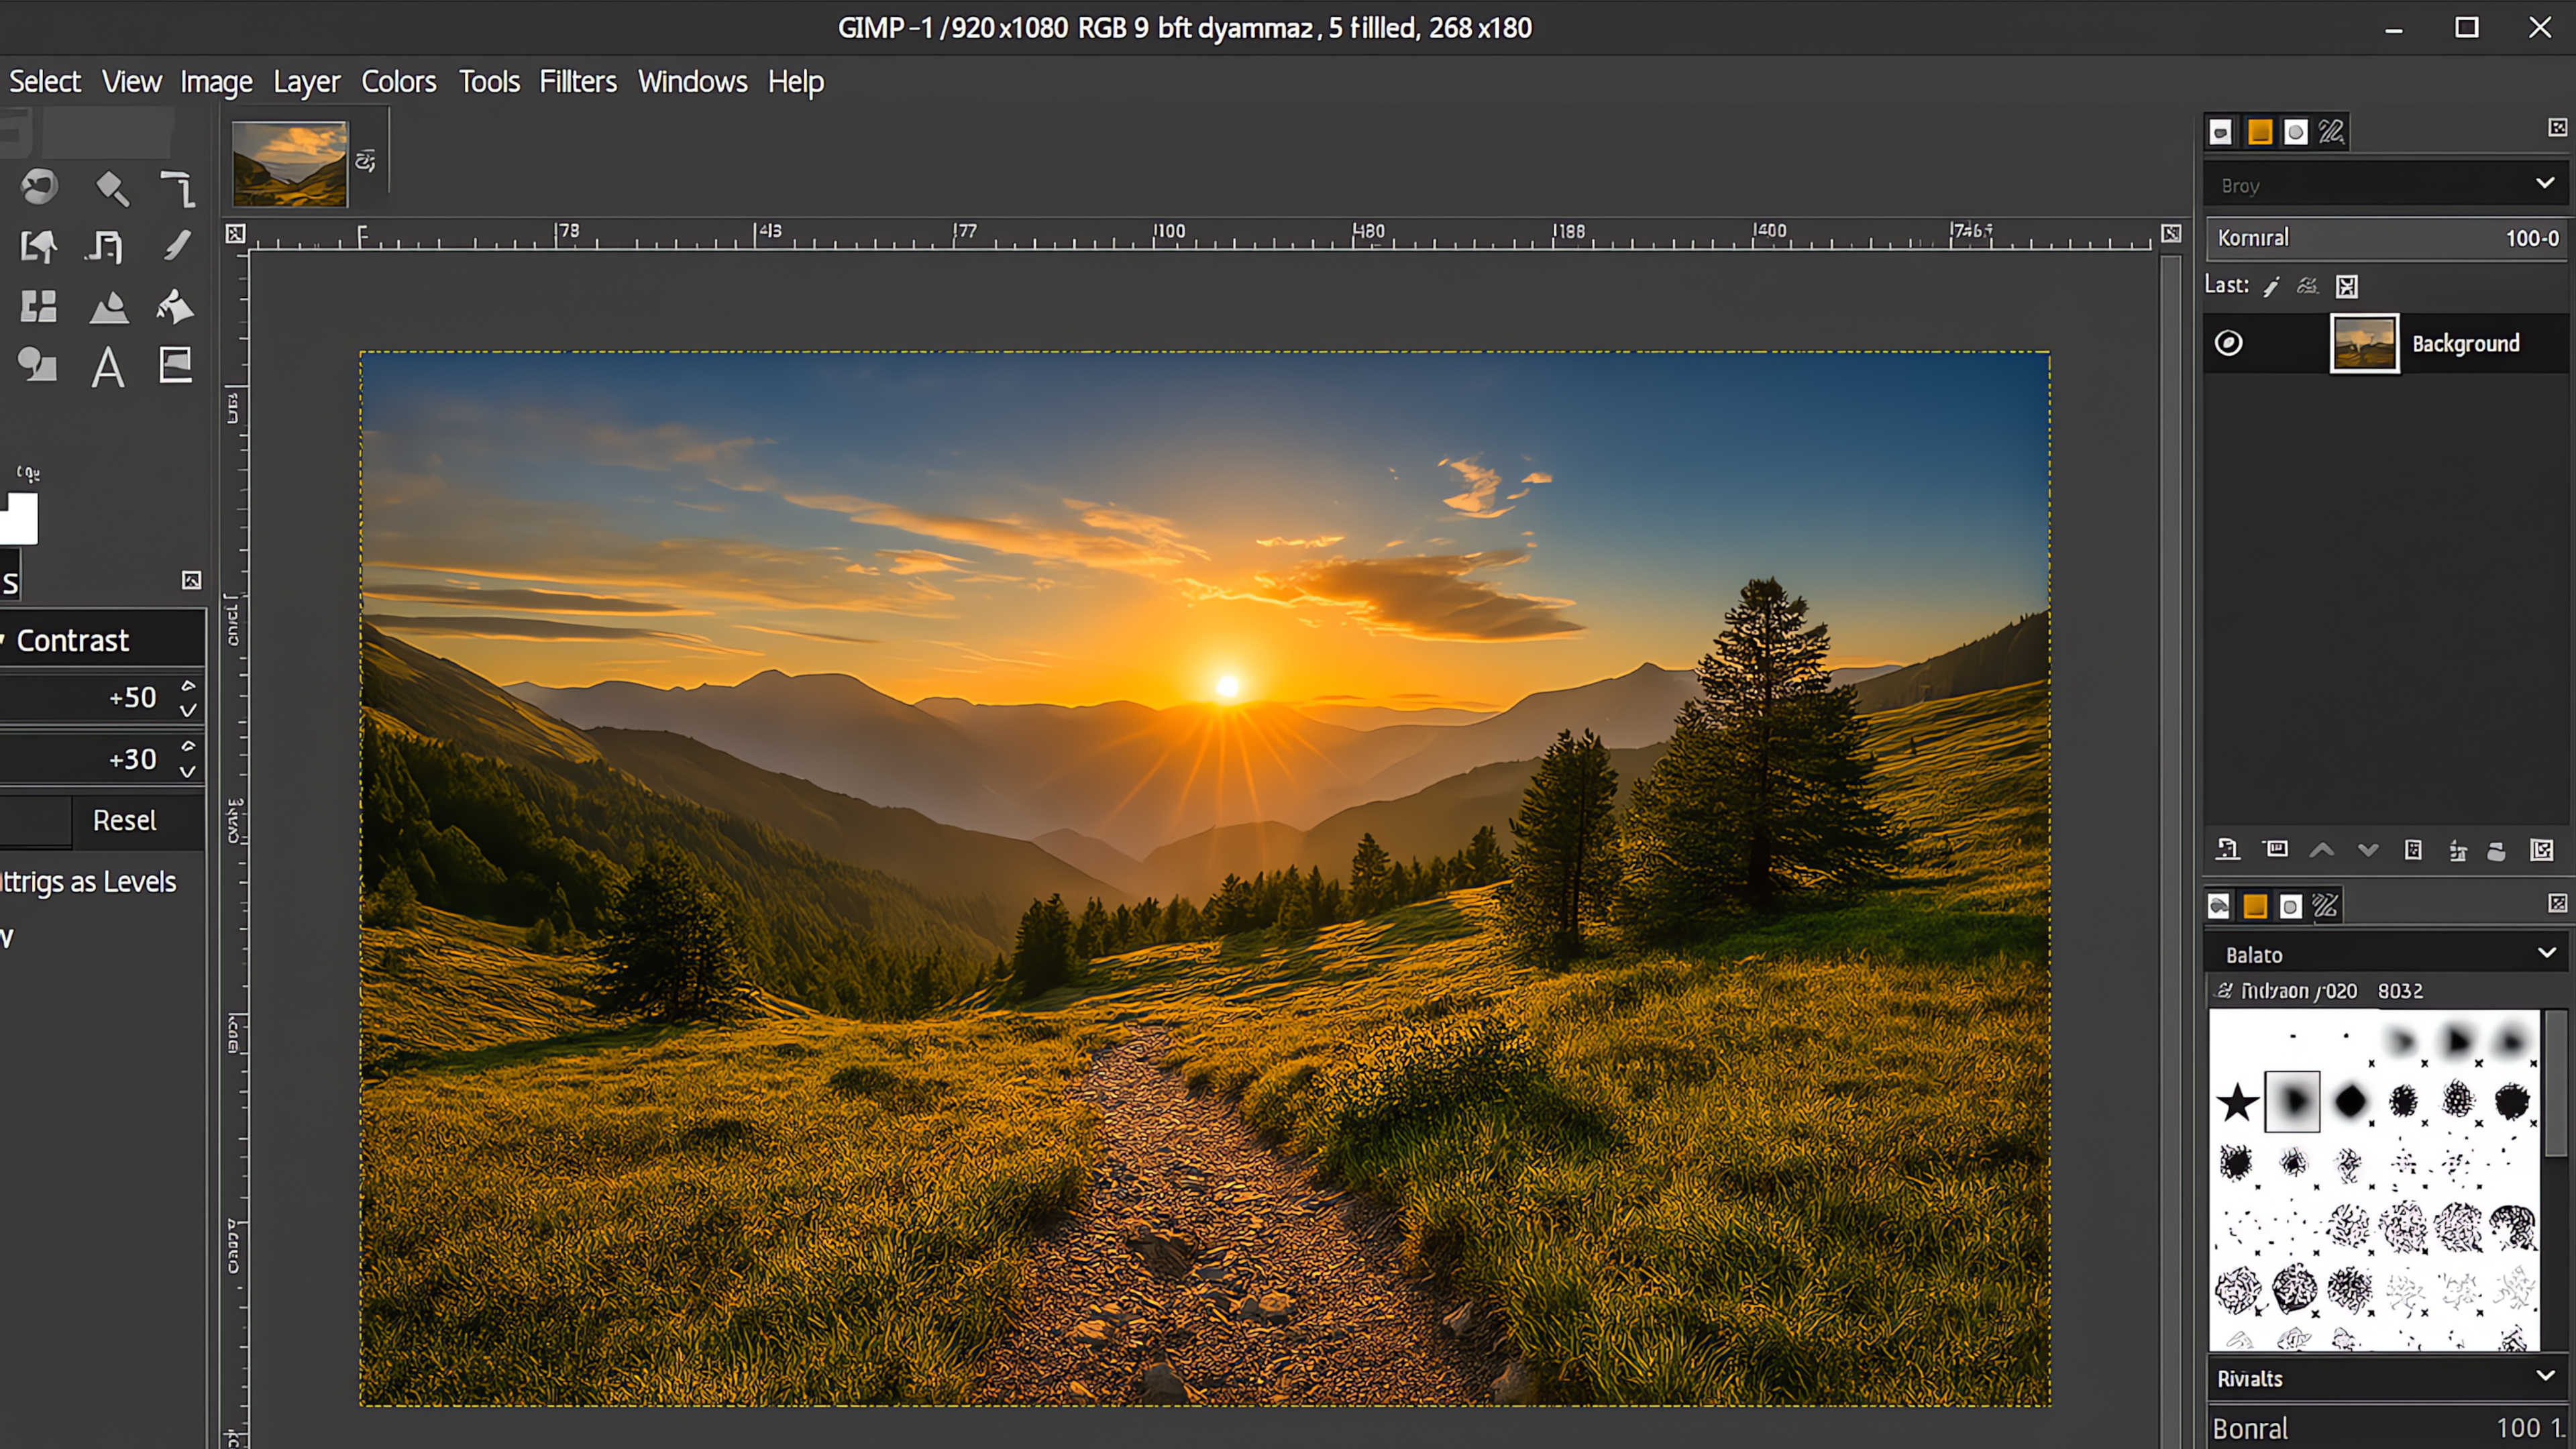Open the layers dock configuration menu icon
2576x1449 pixels.
[x=2557, y=127]
